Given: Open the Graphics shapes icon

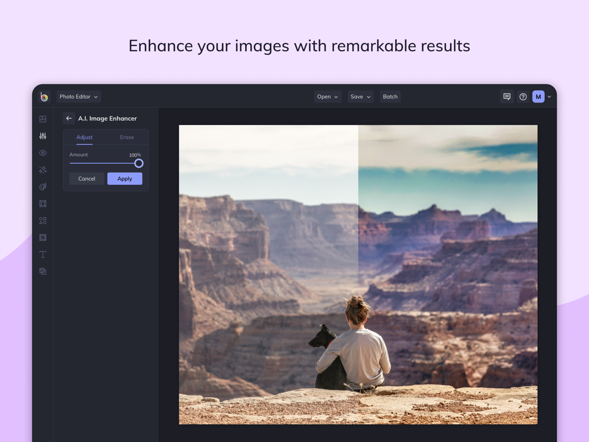Looking at the screenshot, I should point(43,220).
